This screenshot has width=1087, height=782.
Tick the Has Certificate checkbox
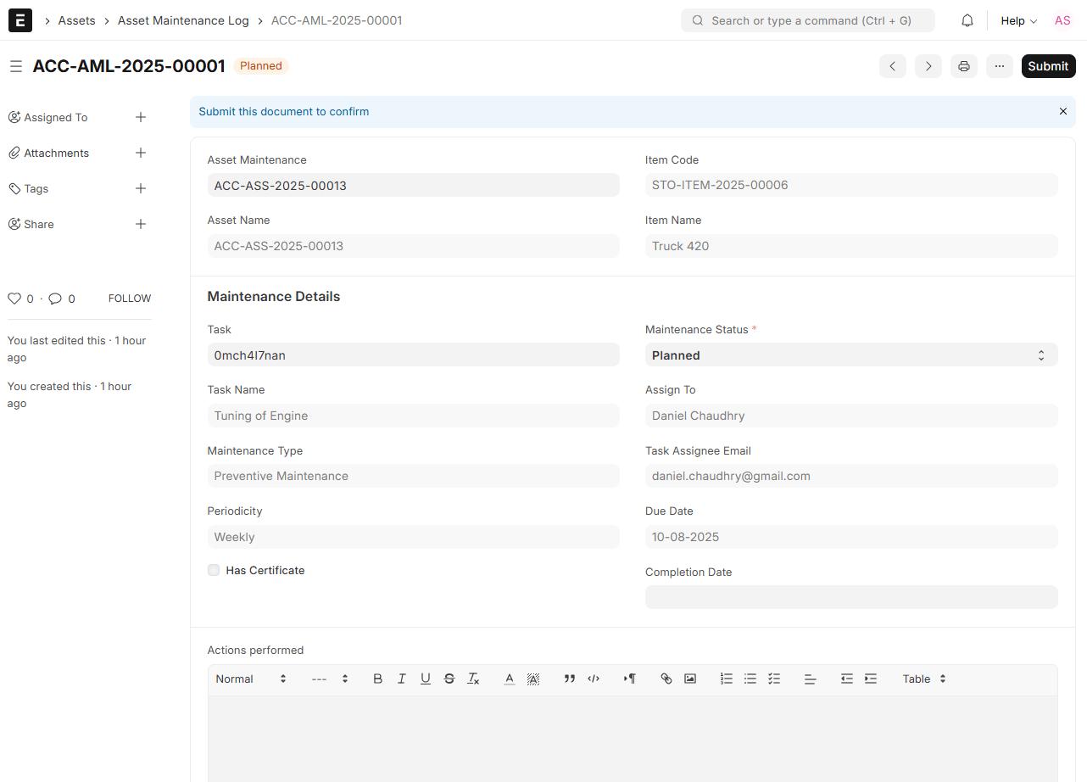click(214, 570)
